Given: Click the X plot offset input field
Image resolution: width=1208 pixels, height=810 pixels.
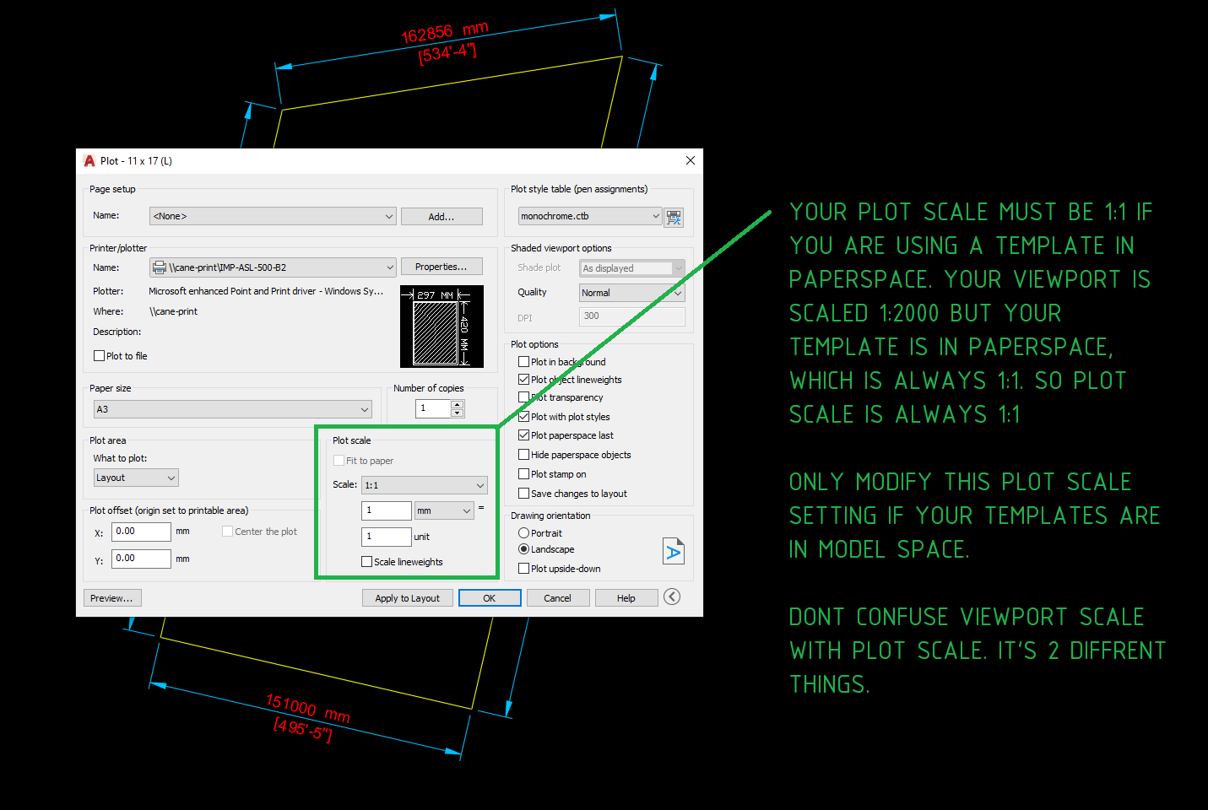Looking at the screenshot, I should (140, 532).
